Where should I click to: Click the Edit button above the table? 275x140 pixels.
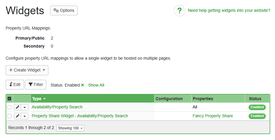(x=15, y=84)
